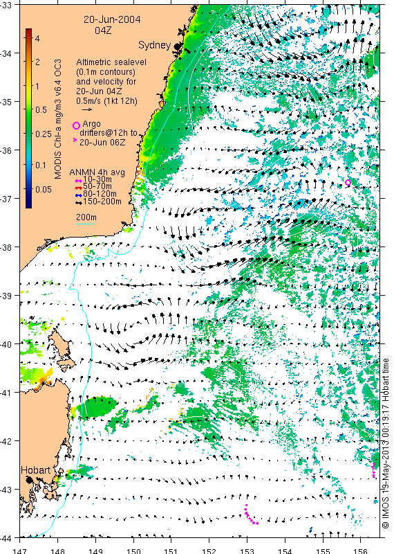This screenshot has height=554, width=394.
Task: Click the magenta Argo float circle near 156E 37S
Action: [348, 182]
